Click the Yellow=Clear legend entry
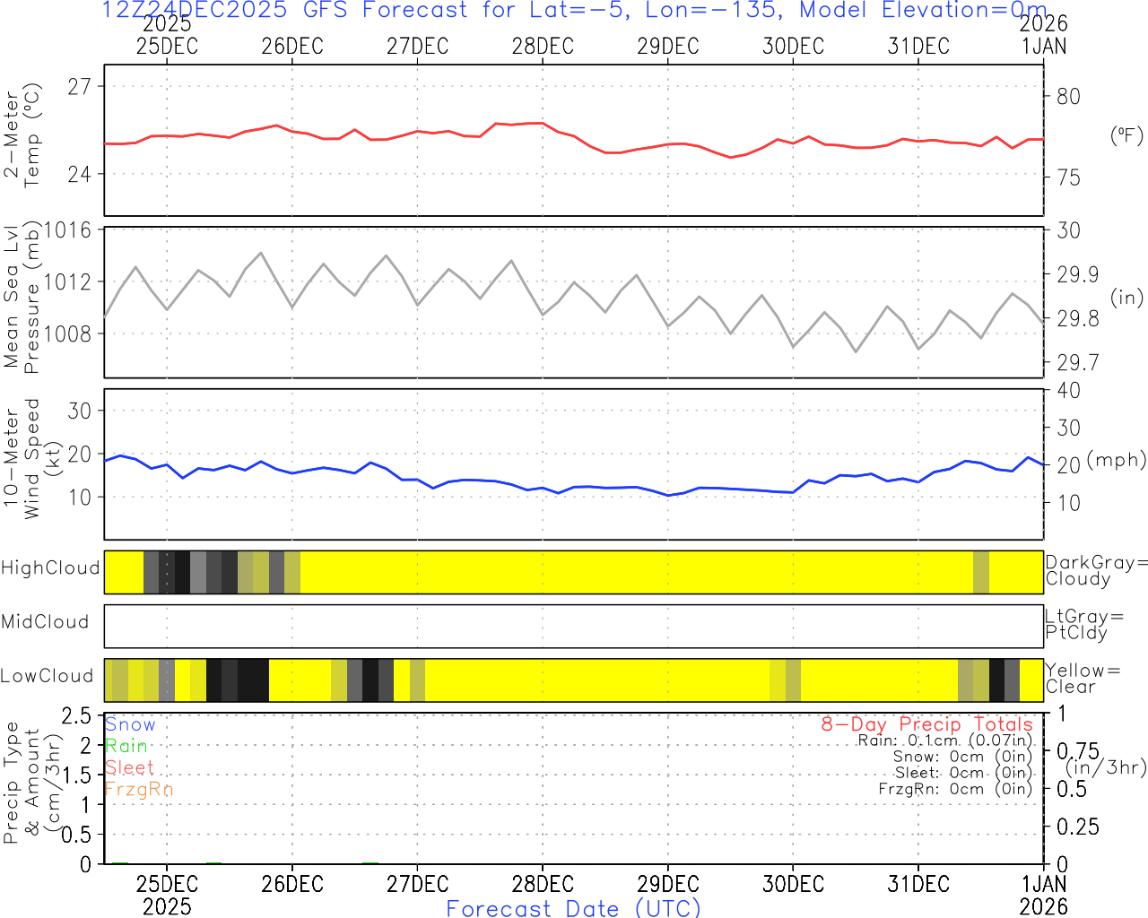The image size is (1148, 918). (x=1082, y=679)
